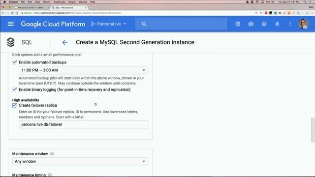Click the date and time in menu bar

click(289, 2)
